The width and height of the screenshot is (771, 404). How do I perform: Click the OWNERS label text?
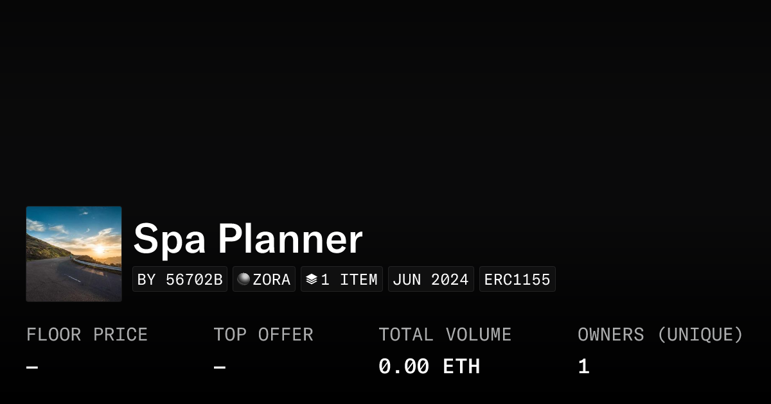[x=610, y=335]
